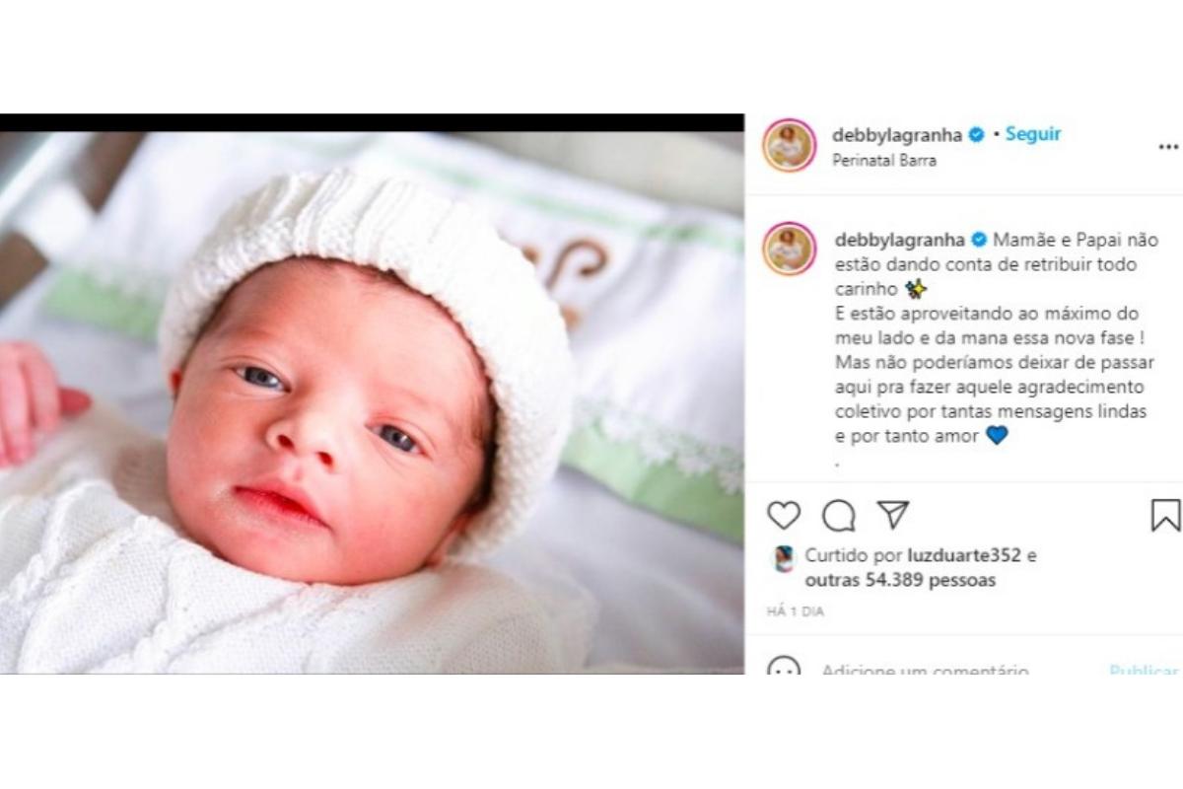
Task: Click the emoji smiley in comment box
Action: pyautogui.click(x=784, y=666)
